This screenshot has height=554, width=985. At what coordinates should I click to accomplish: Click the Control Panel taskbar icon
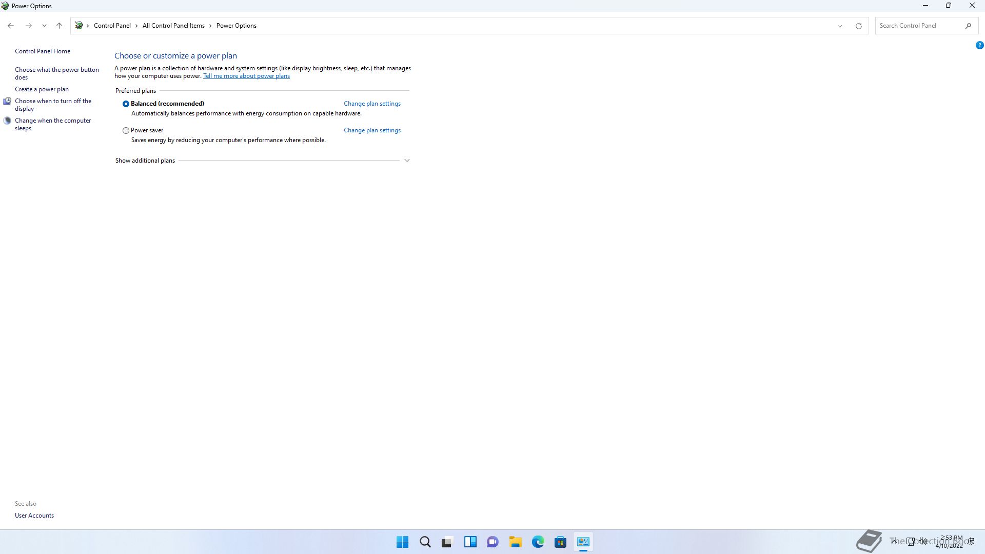[x=583, y=542]
